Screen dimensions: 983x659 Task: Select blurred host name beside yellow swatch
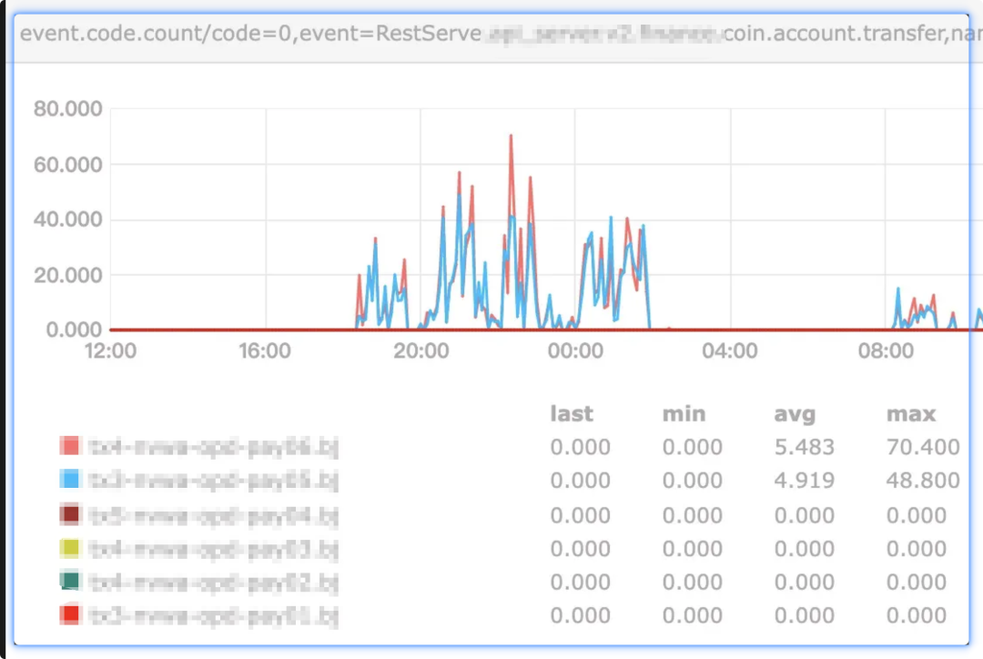214,549
